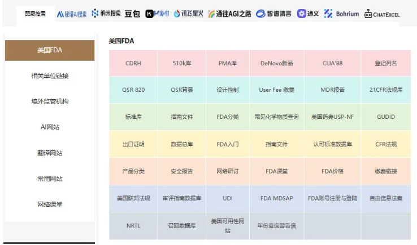
Task: Open 相关单位链接 in the sidebar
Action: pyautogui.click(x=50, y=76)
